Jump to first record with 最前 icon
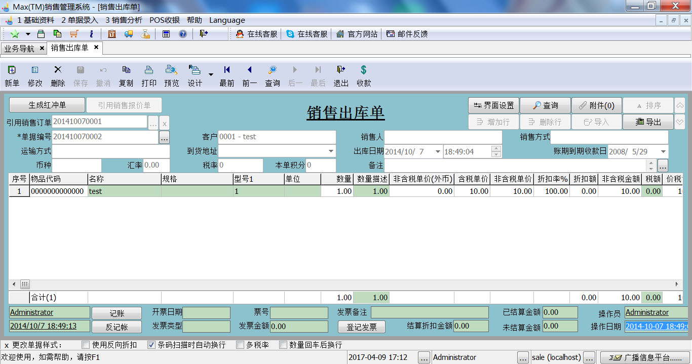The image size is (692, 364). click(x=226, y=70)
